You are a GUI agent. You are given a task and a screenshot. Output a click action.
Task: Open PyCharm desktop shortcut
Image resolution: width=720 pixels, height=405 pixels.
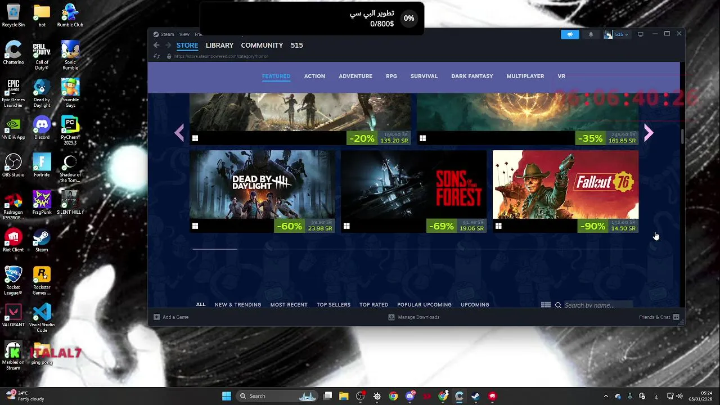pyautogui.click(x=70, y=130)
